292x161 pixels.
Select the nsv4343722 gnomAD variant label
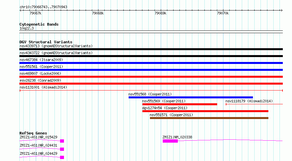pos(56,53)
